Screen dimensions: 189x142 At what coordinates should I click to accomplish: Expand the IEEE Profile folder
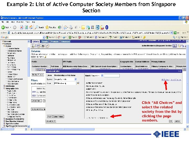4,86
